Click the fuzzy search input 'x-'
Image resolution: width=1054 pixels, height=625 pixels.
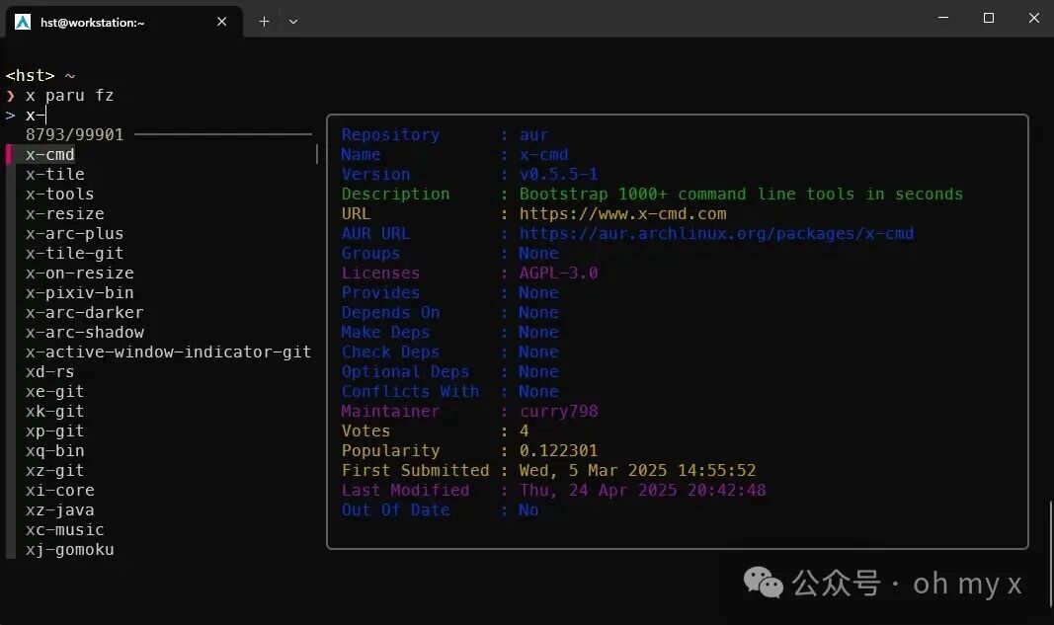coord(36,115)
